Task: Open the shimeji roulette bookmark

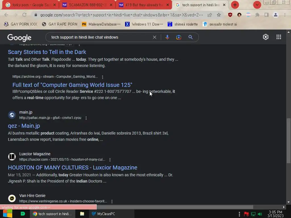Action: [x=183, y=24]
